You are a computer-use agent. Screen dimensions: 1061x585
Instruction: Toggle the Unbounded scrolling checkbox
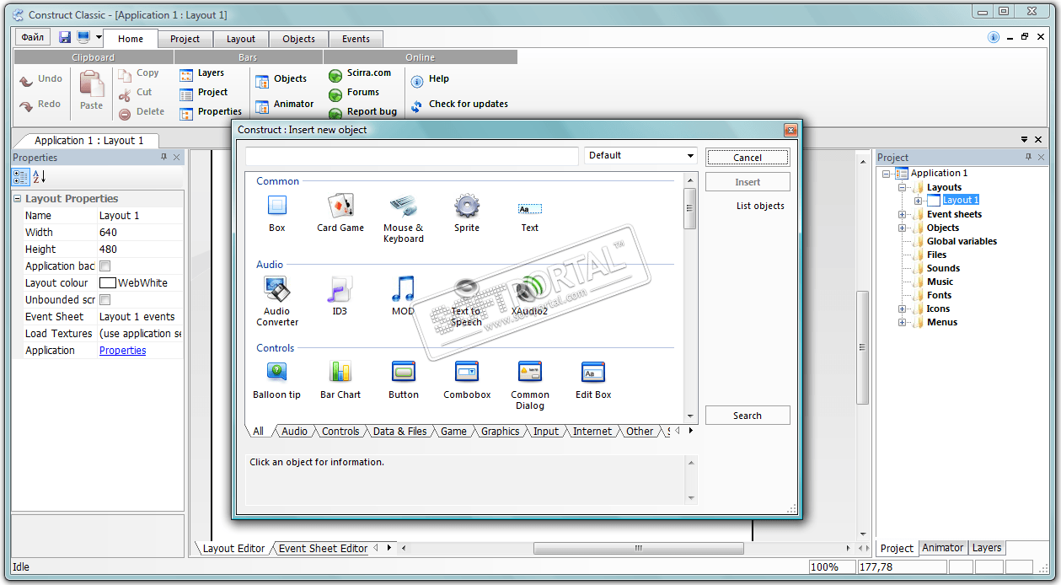(x=105, y=300)
